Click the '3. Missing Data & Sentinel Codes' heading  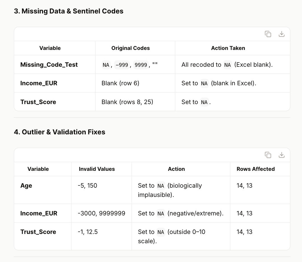pos(69,11)
